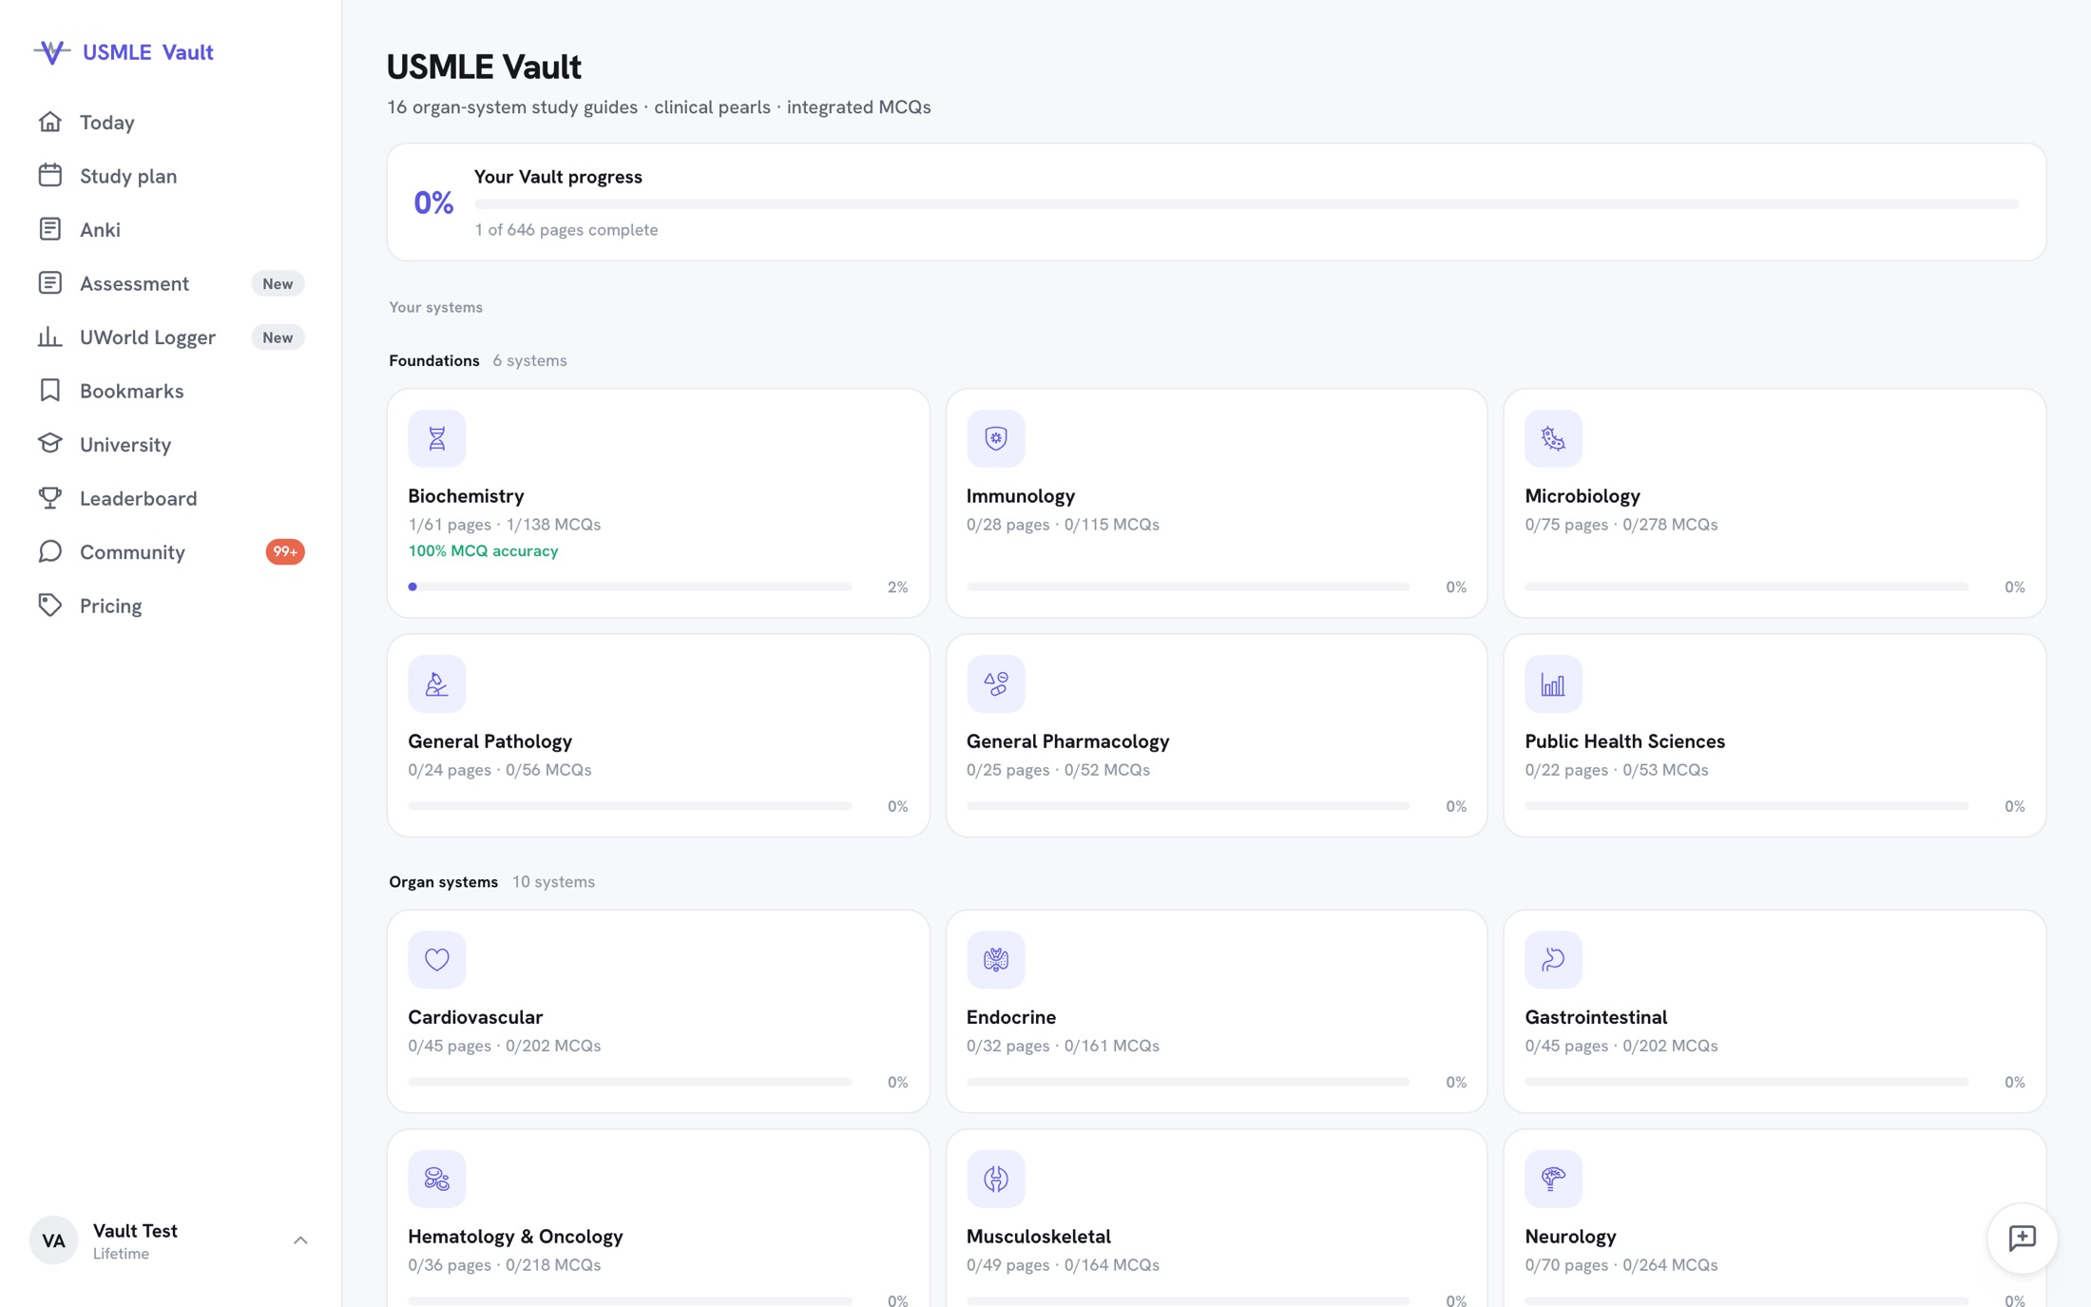Viewport: 2091px width, 1307px height.
Task: Click the General Pharmacology card title
Action: click(1067, 740)
